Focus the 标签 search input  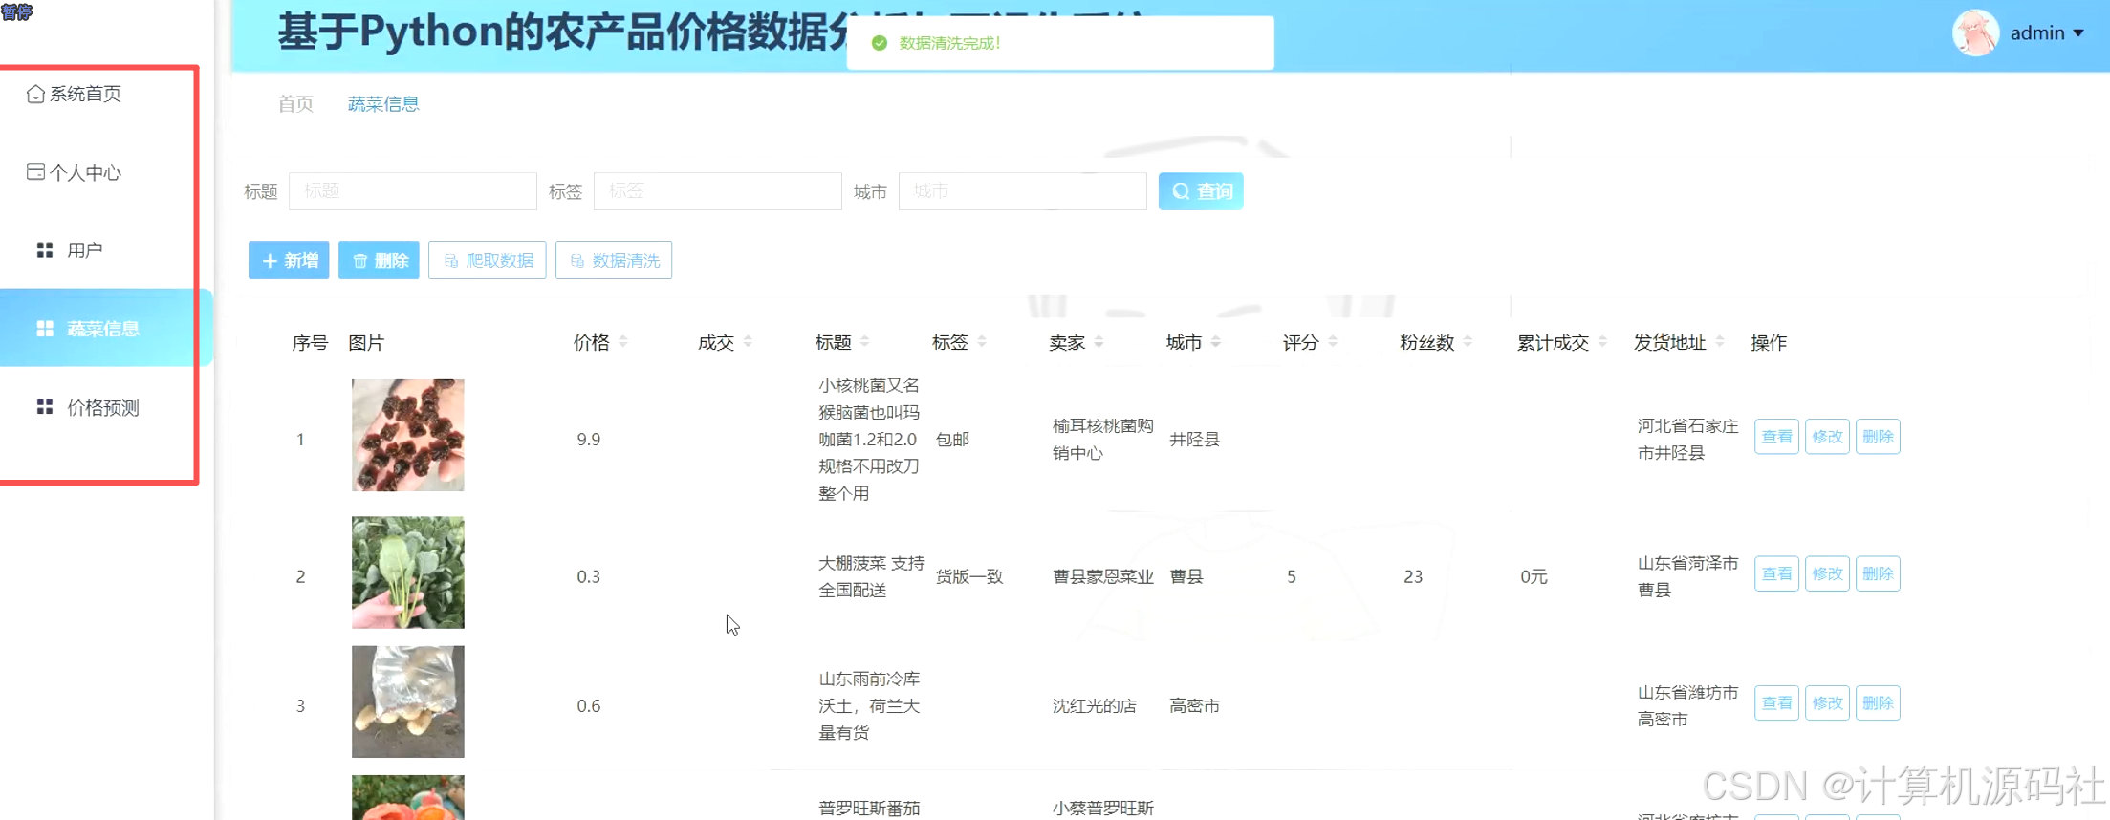[x=717, y=191]
